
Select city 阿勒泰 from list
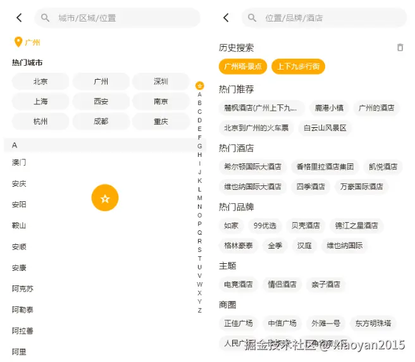tap(23, 309)
